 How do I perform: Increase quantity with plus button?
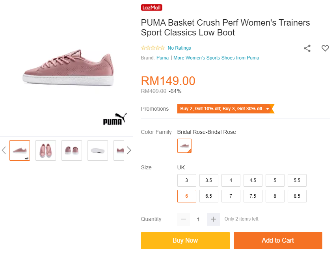tap(213, 219)
